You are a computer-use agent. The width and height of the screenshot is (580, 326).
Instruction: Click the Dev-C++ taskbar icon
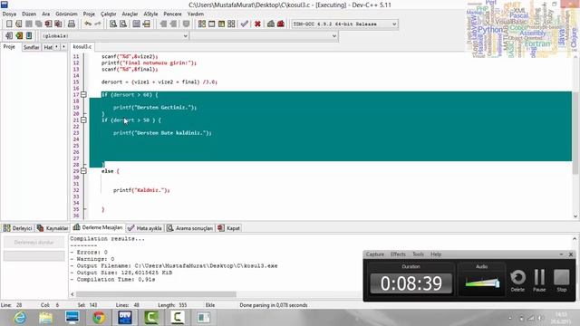click(125, 318)
